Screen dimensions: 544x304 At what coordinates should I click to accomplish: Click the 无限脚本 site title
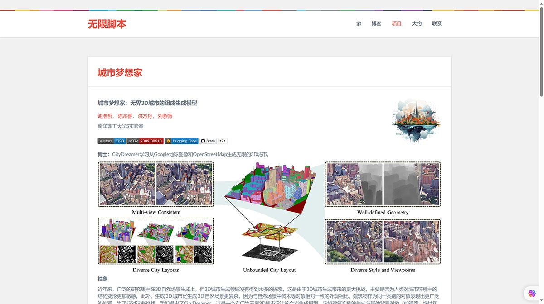point(107,24)
